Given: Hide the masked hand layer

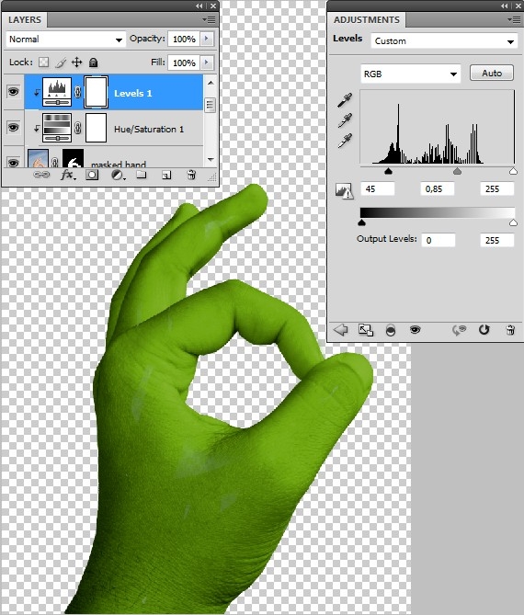Looking at the screenshot, I should click(14, 162).
